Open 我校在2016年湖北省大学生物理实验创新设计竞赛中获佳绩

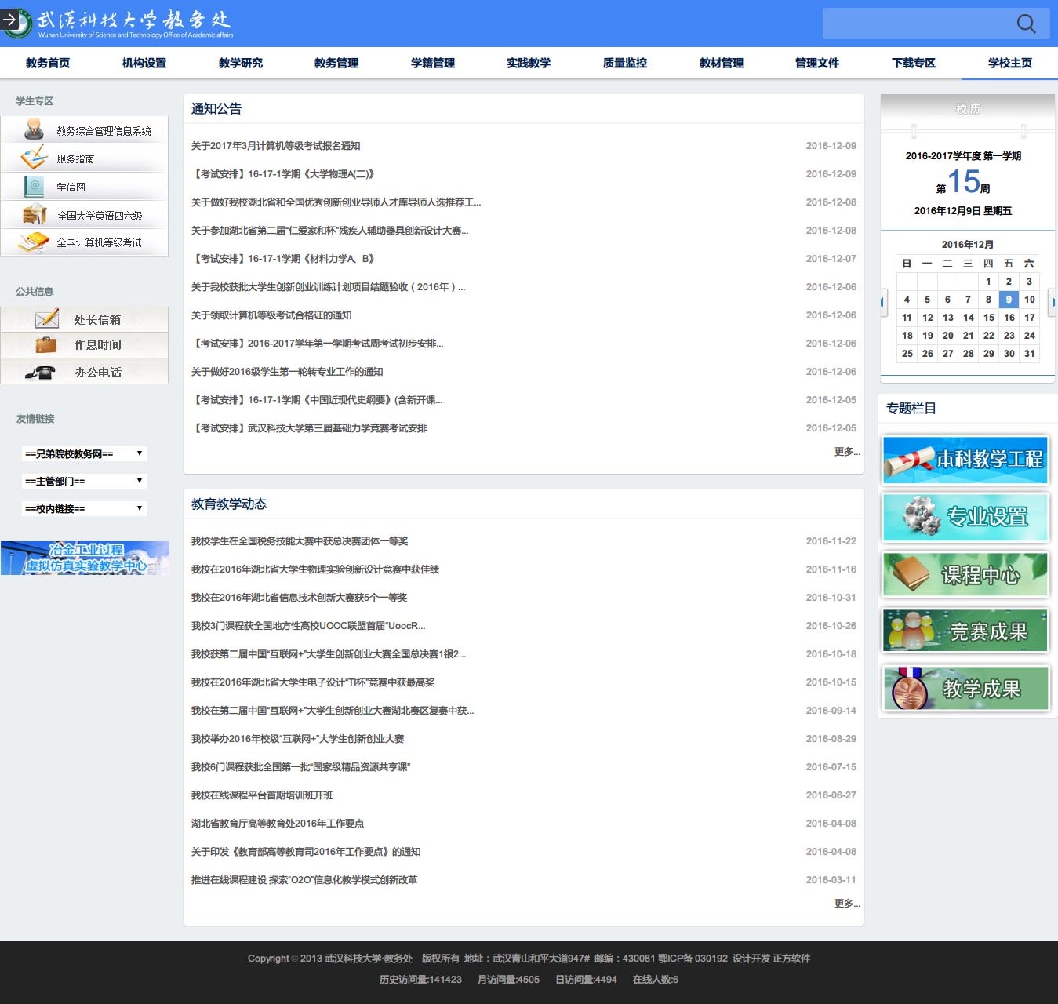point(315,569)
